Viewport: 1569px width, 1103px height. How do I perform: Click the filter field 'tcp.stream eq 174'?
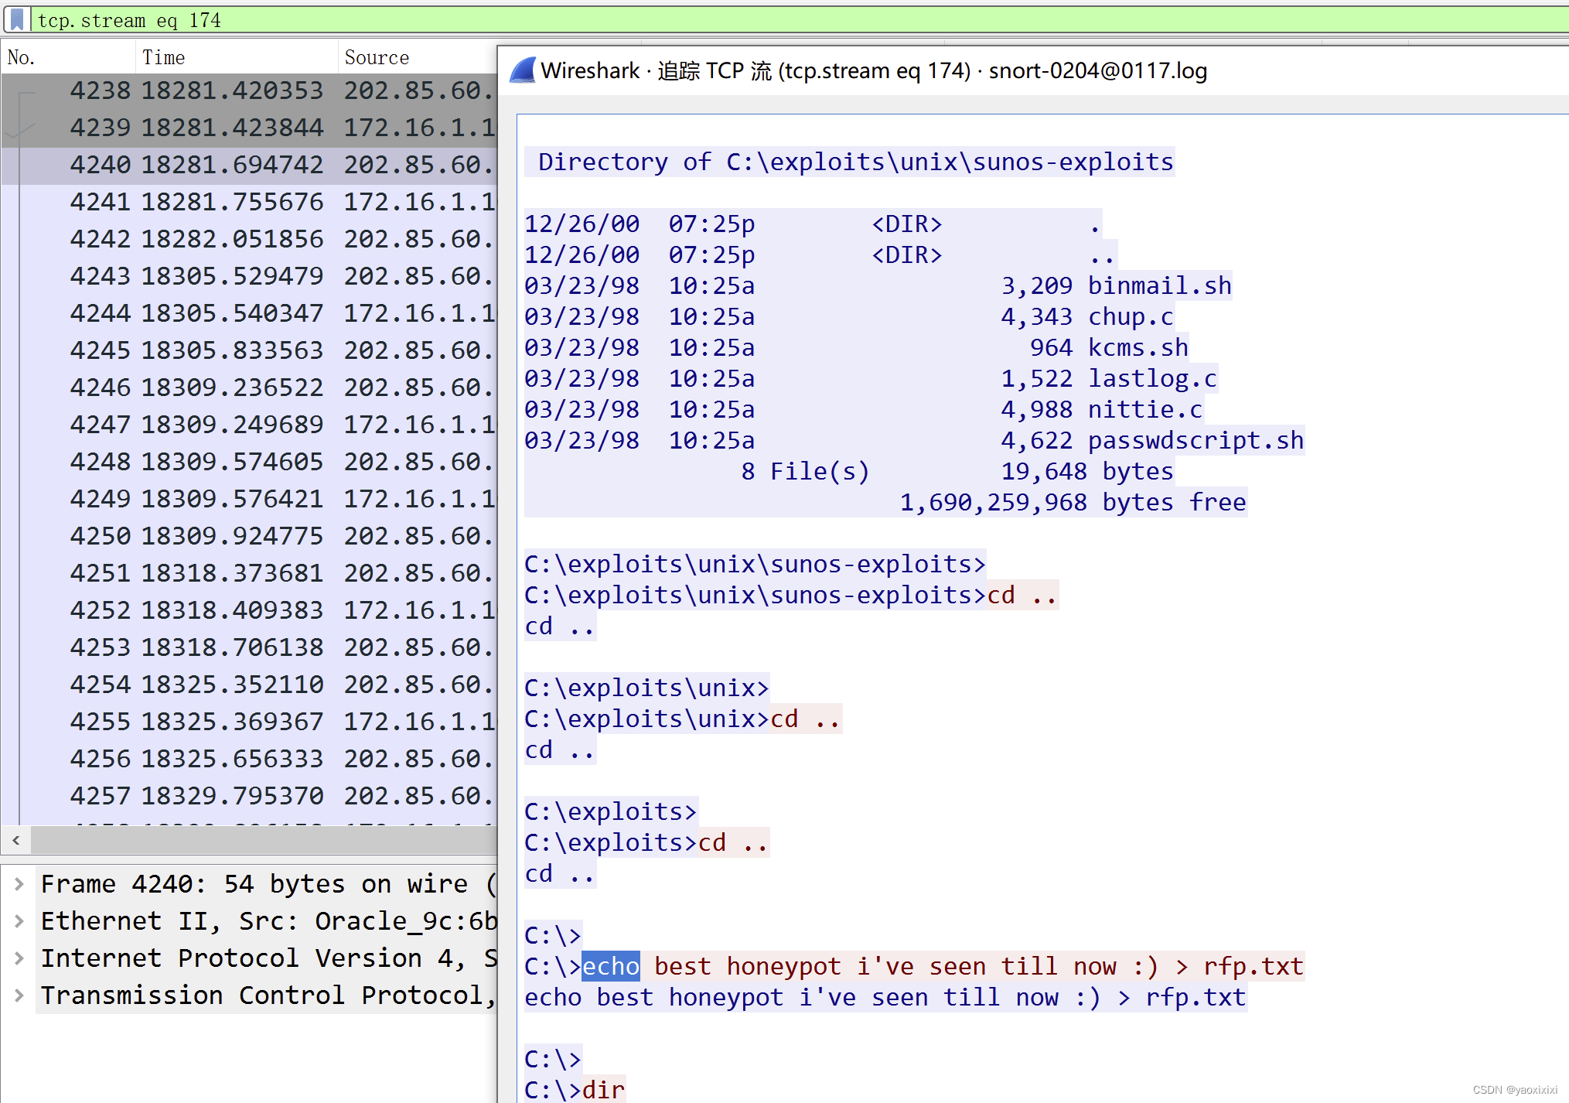click(x=800, y=19)
